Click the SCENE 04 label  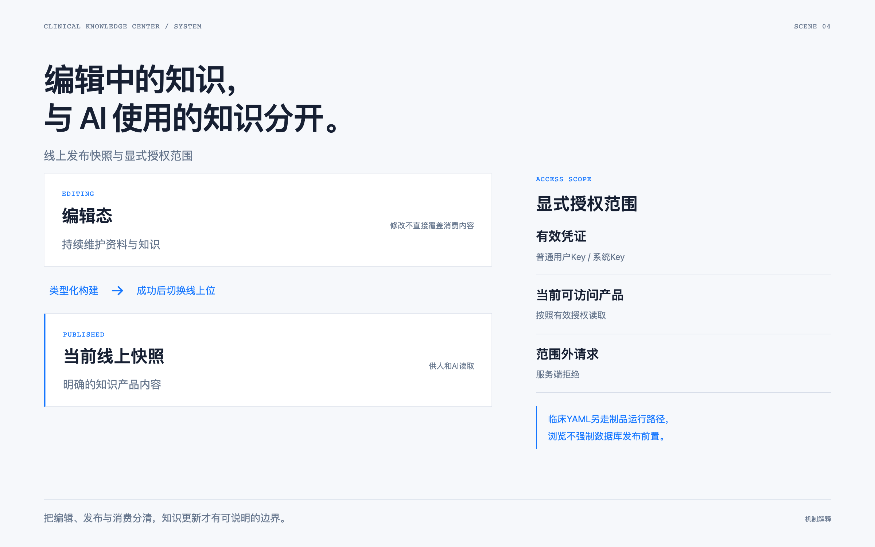tap(813, 26)
